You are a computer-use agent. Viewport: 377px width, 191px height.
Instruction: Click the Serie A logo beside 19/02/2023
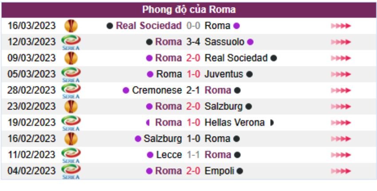[x=71, y=123]
